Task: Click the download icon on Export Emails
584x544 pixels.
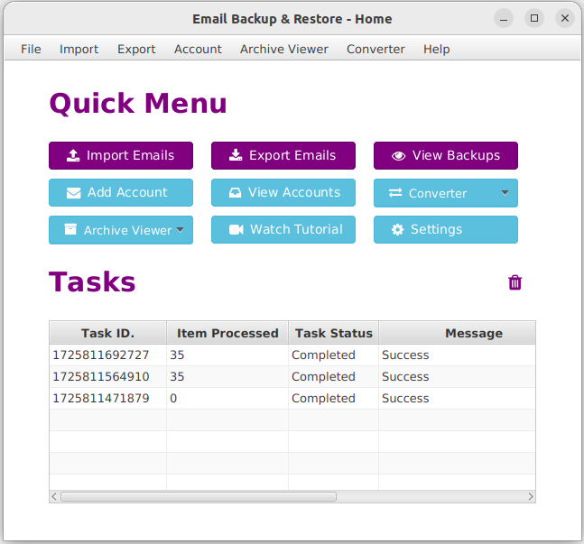Action: point(236,155)
